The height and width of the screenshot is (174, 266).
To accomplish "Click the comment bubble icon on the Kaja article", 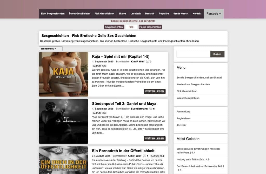I will coord(148,62).
